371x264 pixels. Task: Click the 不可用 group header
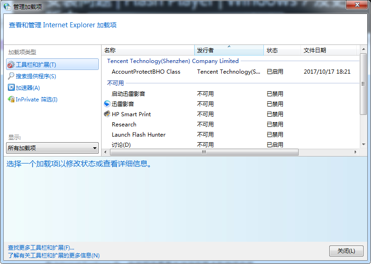pyautogui.click(x=115, y=83)
